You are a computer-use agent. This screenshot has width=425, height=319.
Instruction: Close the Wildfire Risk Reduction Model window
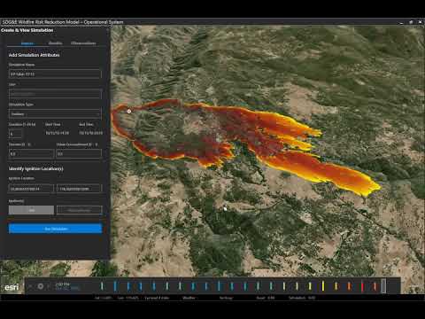pyautogui.click(x=420, y=22)
